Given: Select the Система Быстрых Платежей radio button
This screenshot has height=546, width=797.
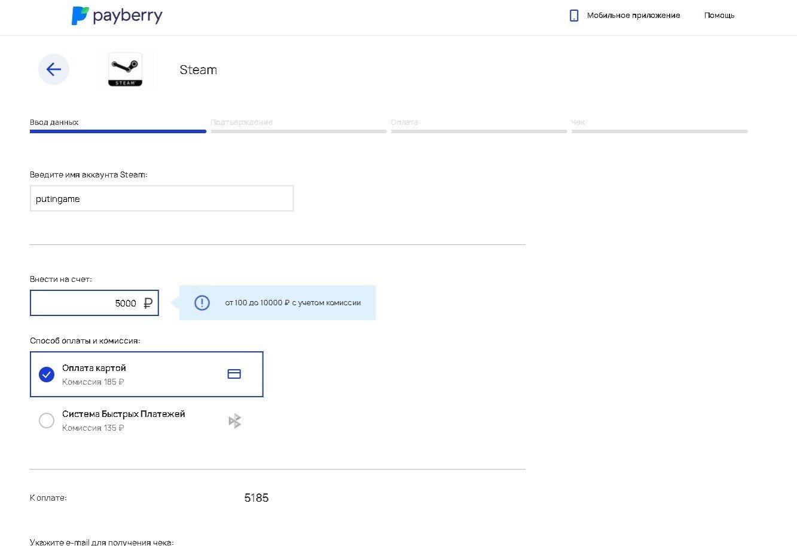Looking at the screenshot, I should click(47, 421).
